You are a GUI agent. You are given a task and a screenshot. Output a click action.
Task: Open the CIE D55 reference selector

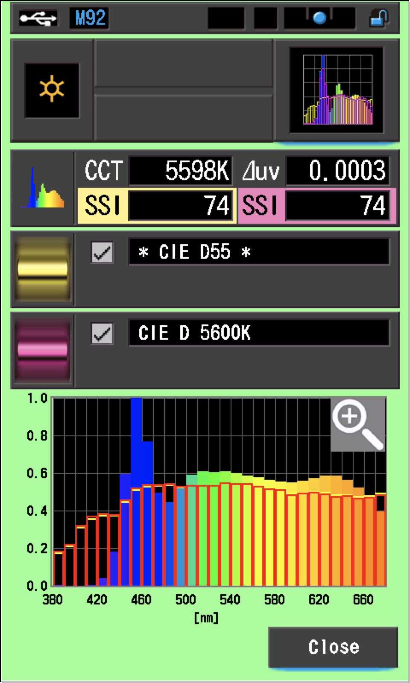pos(259,252)
